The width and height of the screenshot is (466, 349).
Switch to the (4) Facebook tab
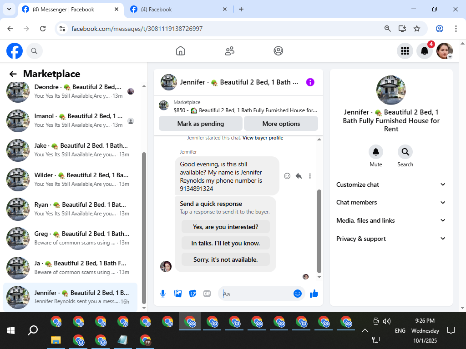(x=179, y=10)
